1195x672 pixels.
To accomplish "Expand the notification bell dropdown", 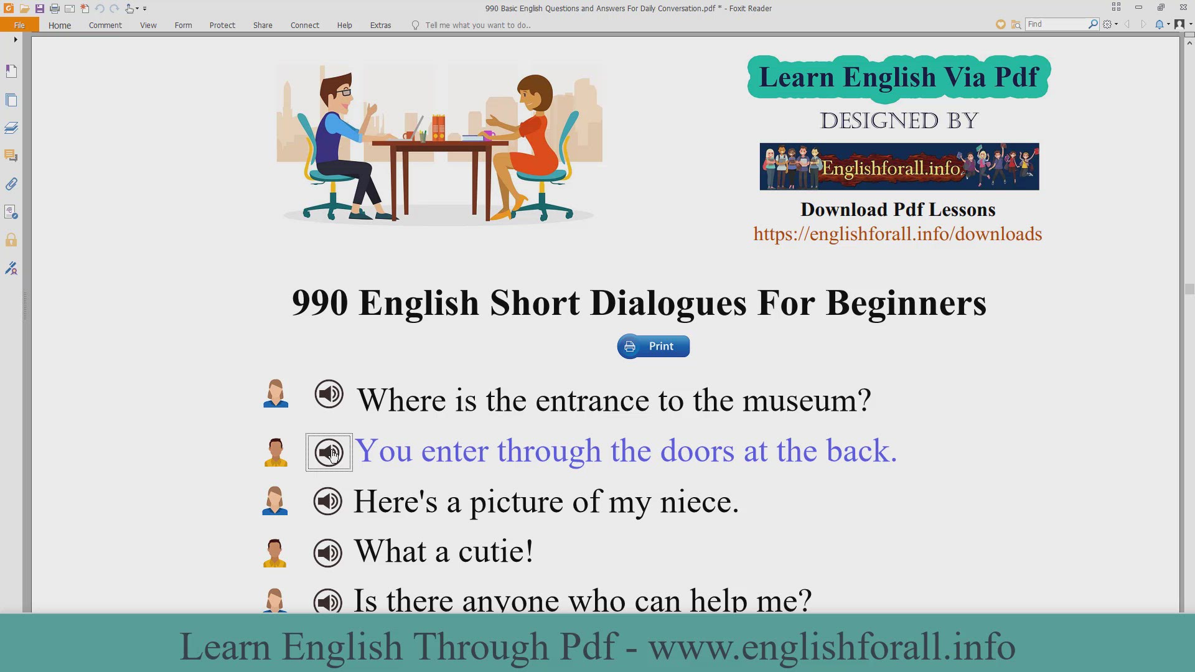I will pos(1168,24).
